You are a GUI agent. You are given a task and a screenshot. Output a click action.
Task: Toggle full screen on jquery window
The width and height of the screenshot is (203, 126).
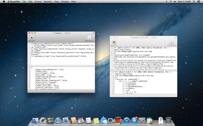175,38
